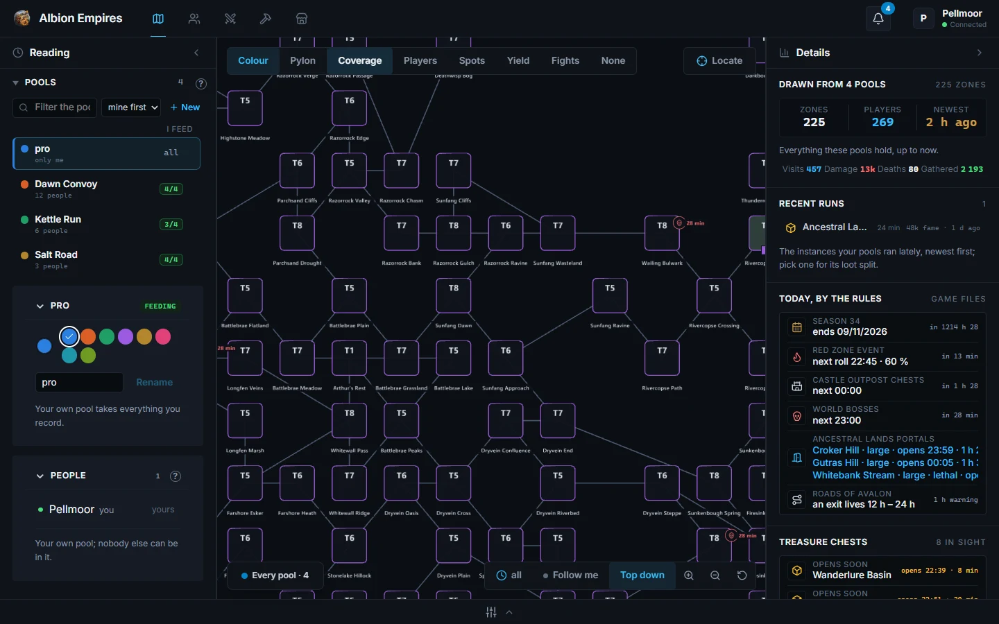Click the Roads of Avalon icon
This screenshot has height=624, width=999.
[x=797, y=499]
